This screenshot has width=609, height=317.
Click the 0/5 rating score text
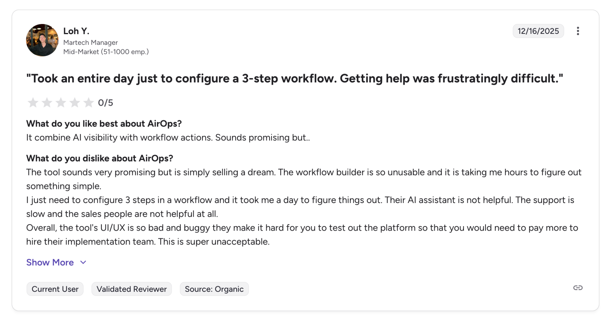(x=106, y=103)
